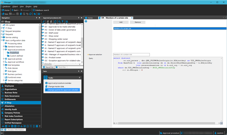Expand the Approval policies tree node
This screenshot has height=135, width=227.
tap(4, 59)
